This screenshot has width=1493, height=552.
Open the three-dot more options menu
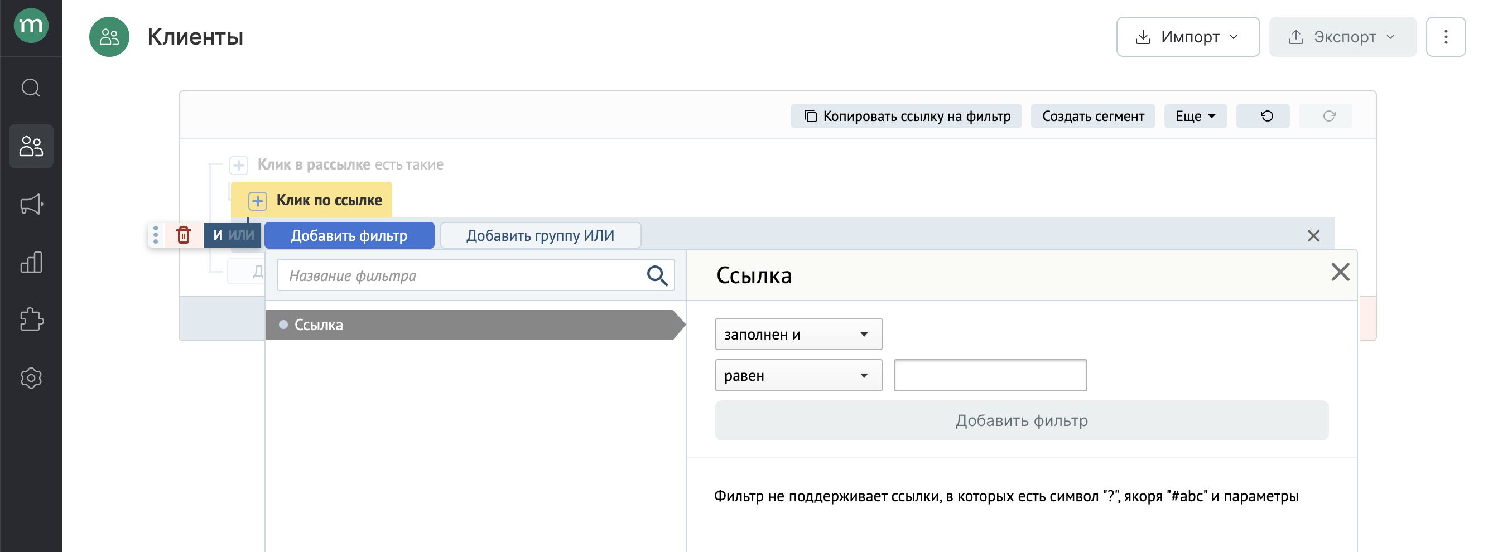pos(1446,37)
